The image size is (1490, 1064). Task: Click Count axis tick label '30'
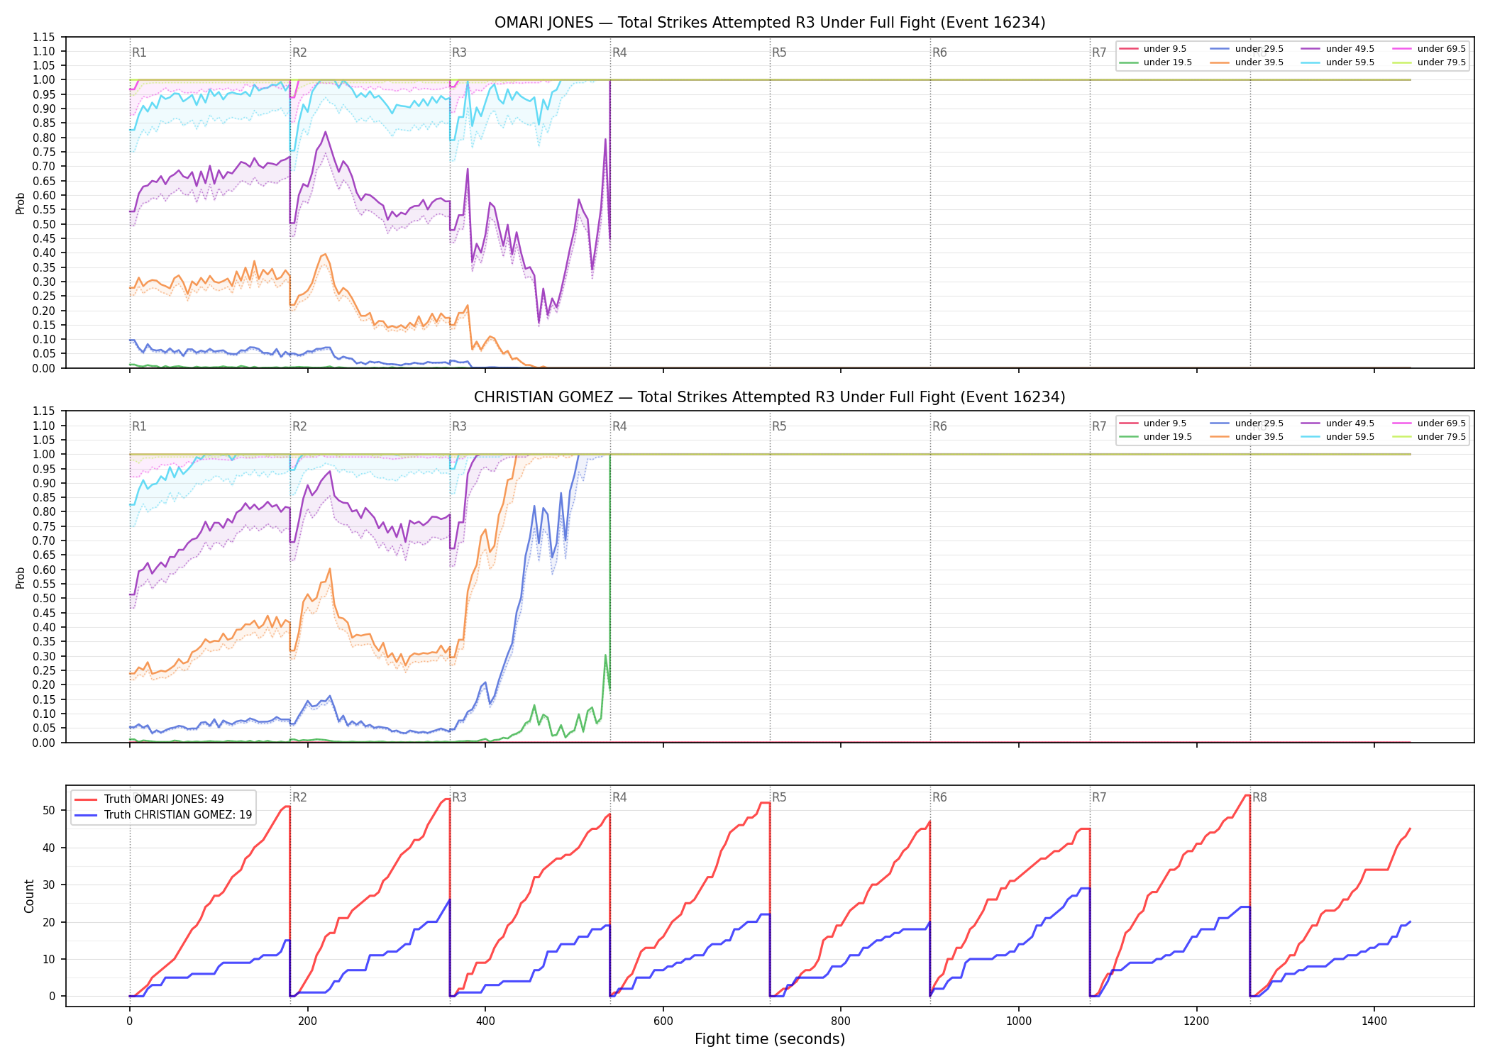pyautogui.click(x=49, y=885)
